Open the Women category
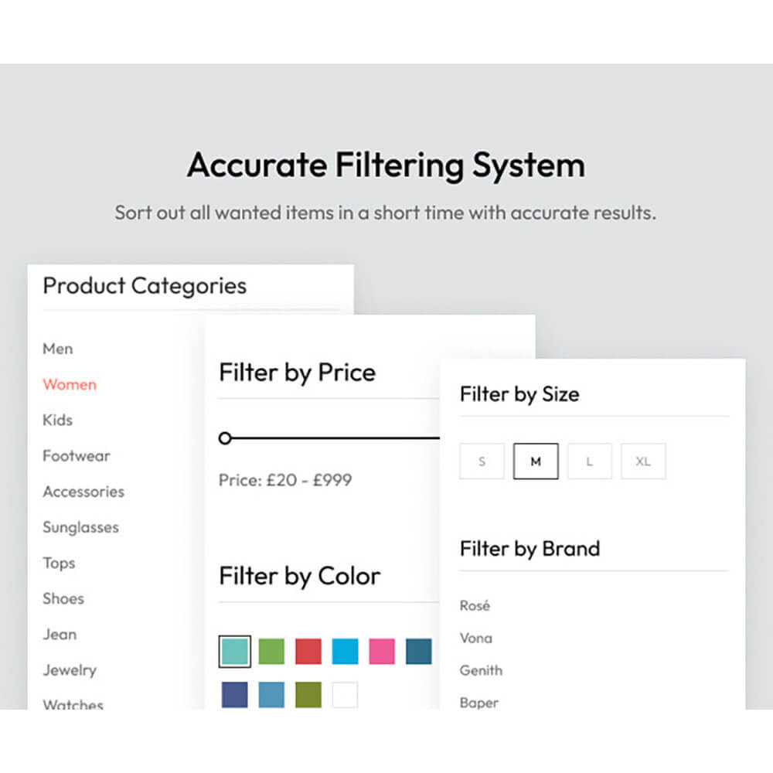This screenshot has width=773, height=773. (70, 384)
